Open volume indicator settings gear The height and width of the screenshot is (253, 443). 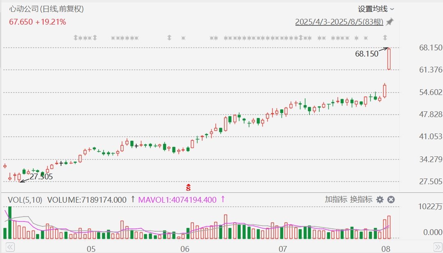pyautogui.click(x=380, y=199)
